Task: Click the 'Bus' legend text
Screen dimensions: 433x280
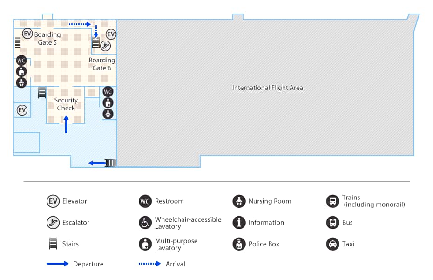Action: tap(347, 223)
